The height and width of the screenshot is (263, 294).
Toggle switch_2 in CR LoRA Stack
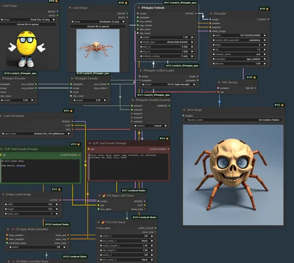pos(127,255)
